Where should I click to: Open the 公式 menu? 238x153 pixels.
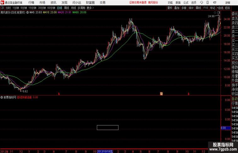(186, 3)
